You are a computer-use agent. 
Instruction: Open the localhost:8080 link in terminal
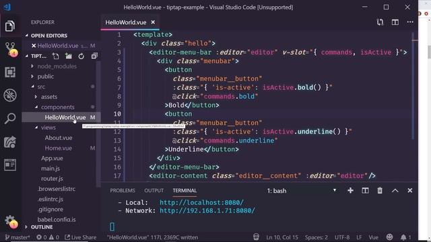coord(201,202)
